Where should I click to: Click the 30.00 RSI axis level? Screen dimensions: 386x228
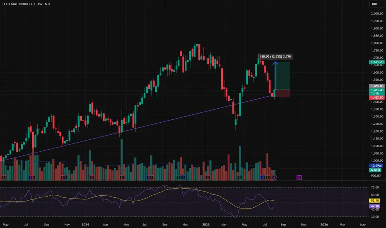pos(375,217)
